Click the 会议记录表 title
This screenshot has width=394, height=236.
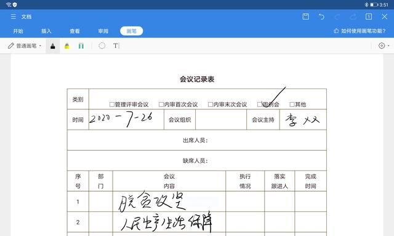point(197,79)
